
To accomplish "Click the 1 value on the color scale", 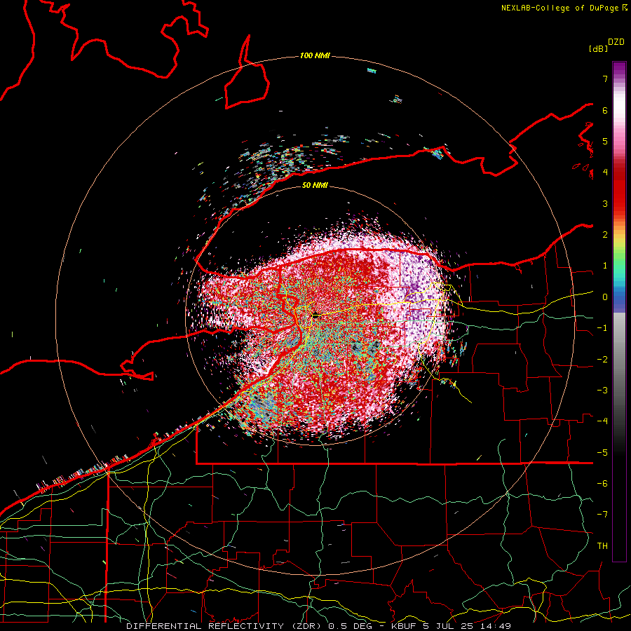I will pos(605,266).
